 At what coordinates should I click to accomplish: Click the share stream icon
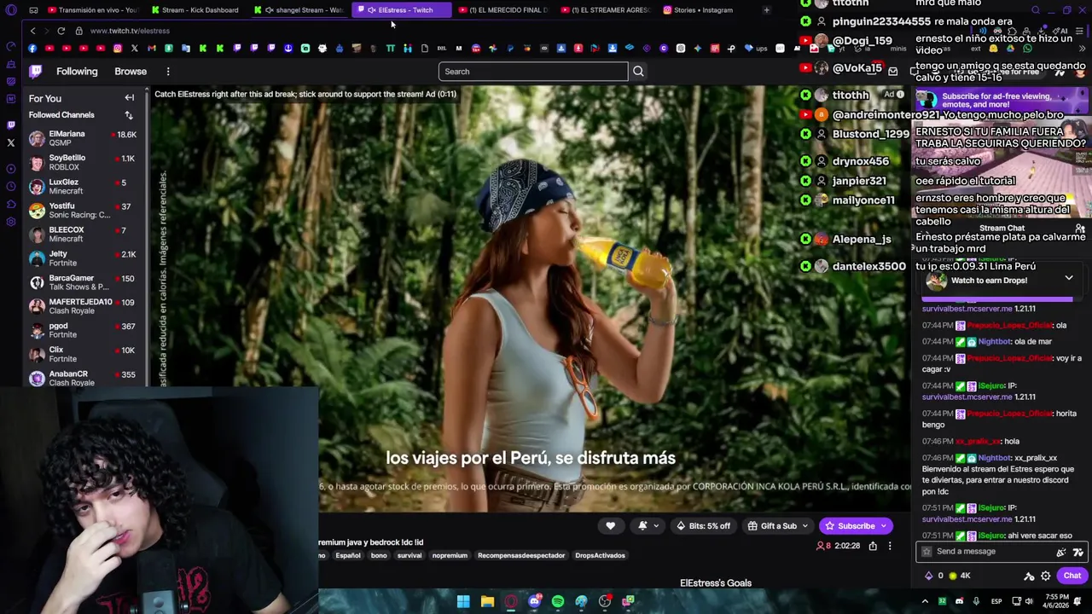pyautogui.click(x=873, y=546)
